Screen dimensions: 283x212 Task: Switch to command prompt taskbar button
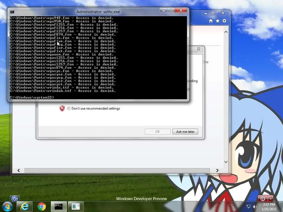click(x=59, y=206)
